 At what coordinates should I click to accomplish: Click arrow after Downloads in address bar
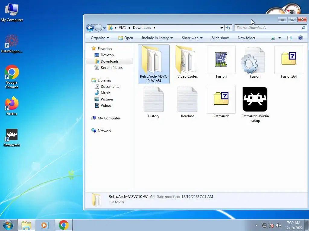(x=154, y=28)
